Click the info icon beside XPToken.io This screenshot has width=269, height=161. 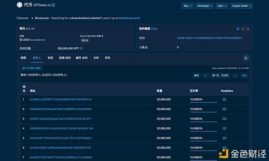point(53,5)
